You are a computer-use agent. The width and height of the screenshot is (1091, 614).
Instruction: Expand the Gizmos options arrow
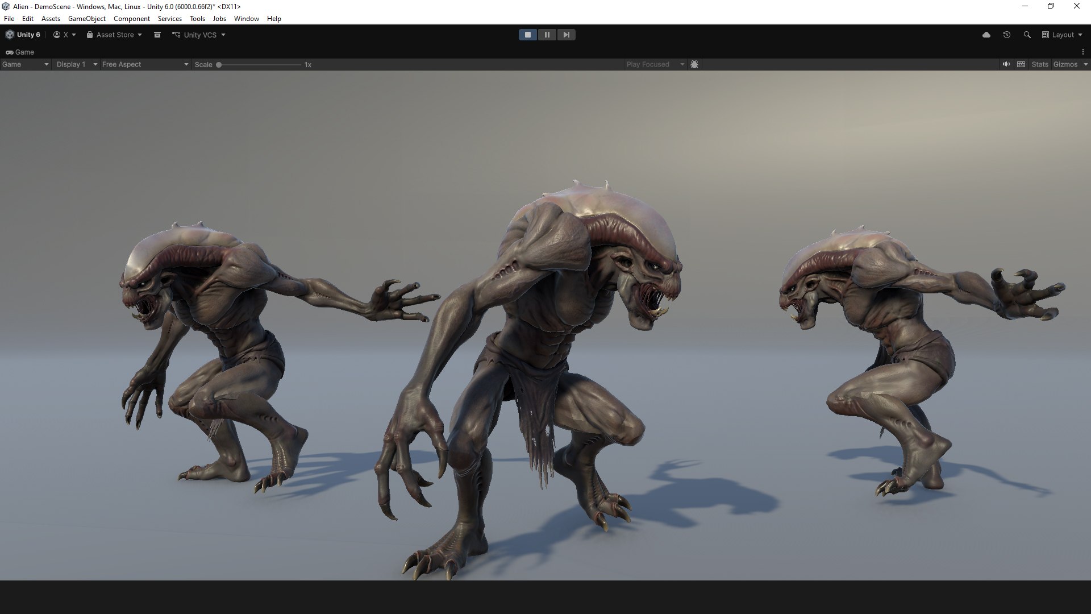coord(1085,64)
